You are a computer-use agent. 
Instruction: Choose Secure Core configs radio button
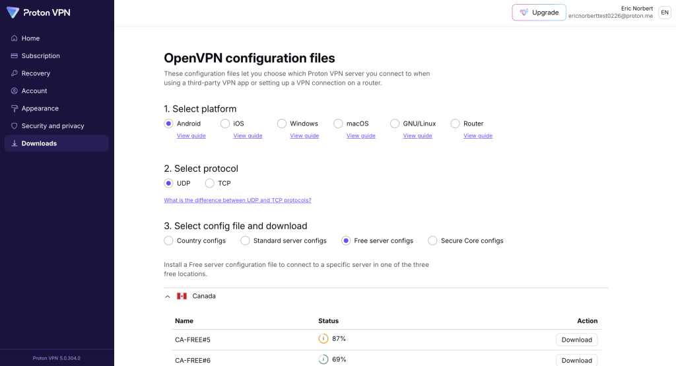(x=432, y=240)
